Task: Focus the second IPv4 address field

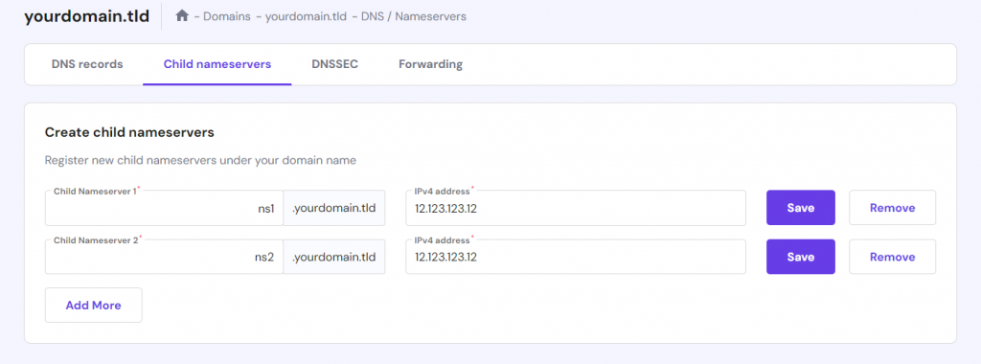Action: coord(576,257)
